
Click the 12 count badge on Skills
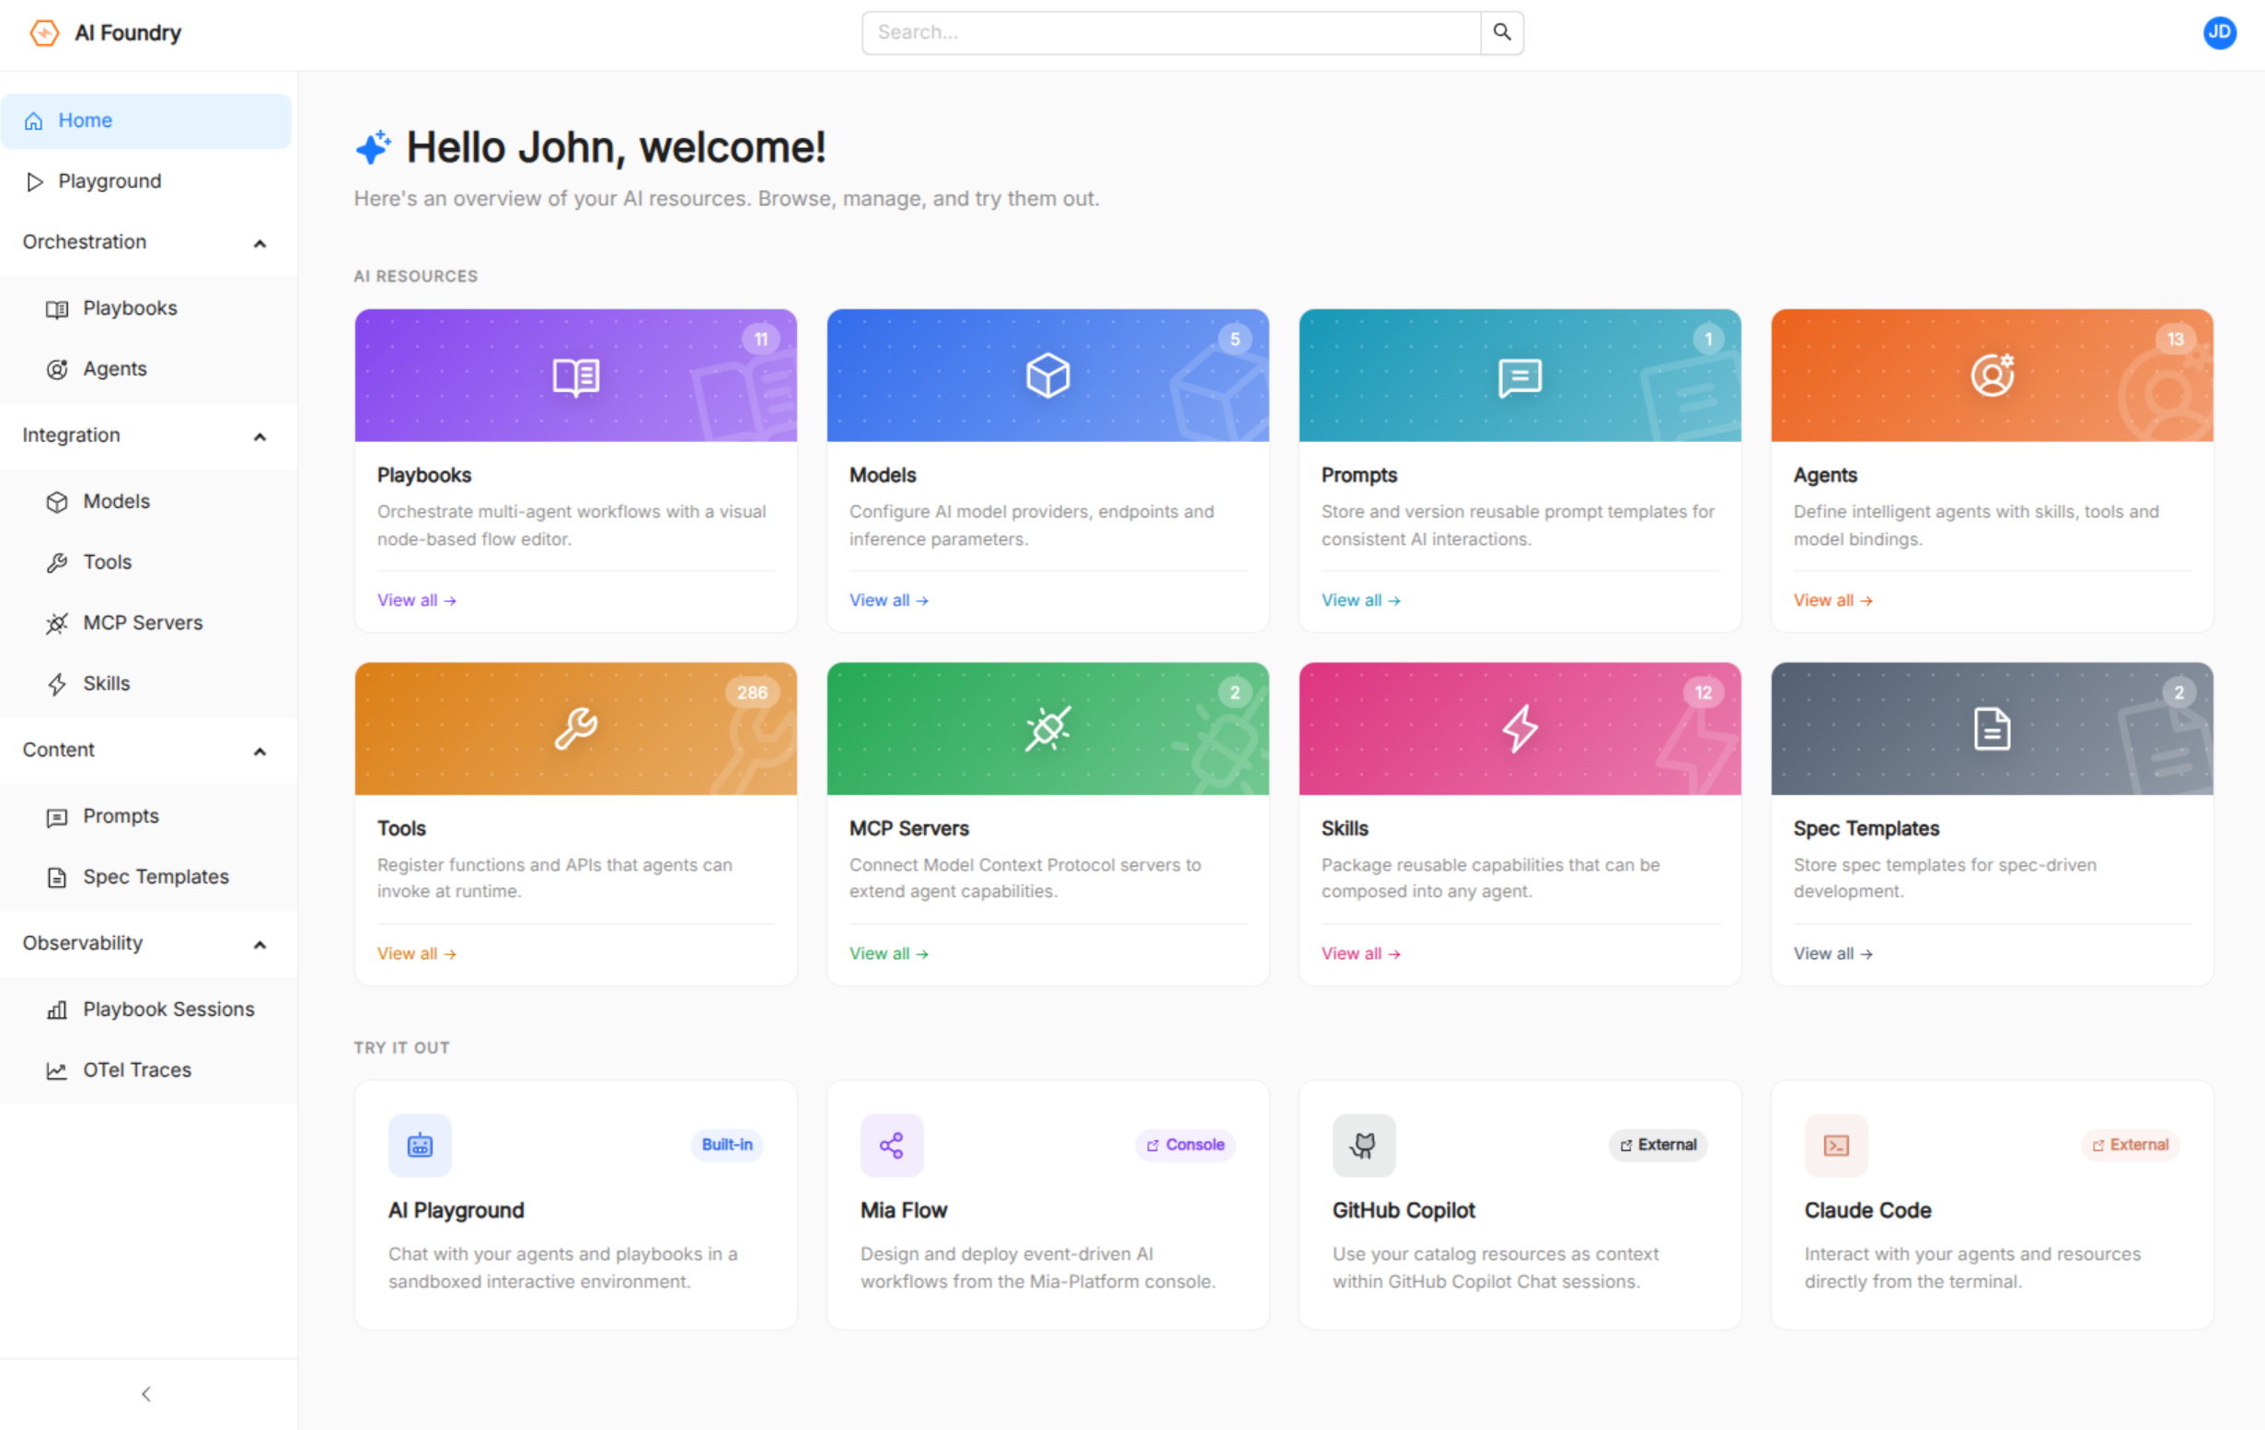click(1703, 693)
